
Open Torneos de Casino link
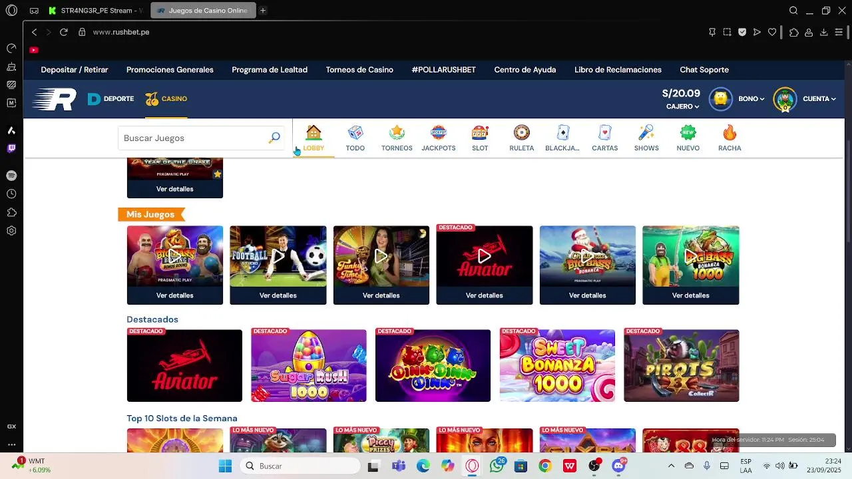tap(359, 70)
